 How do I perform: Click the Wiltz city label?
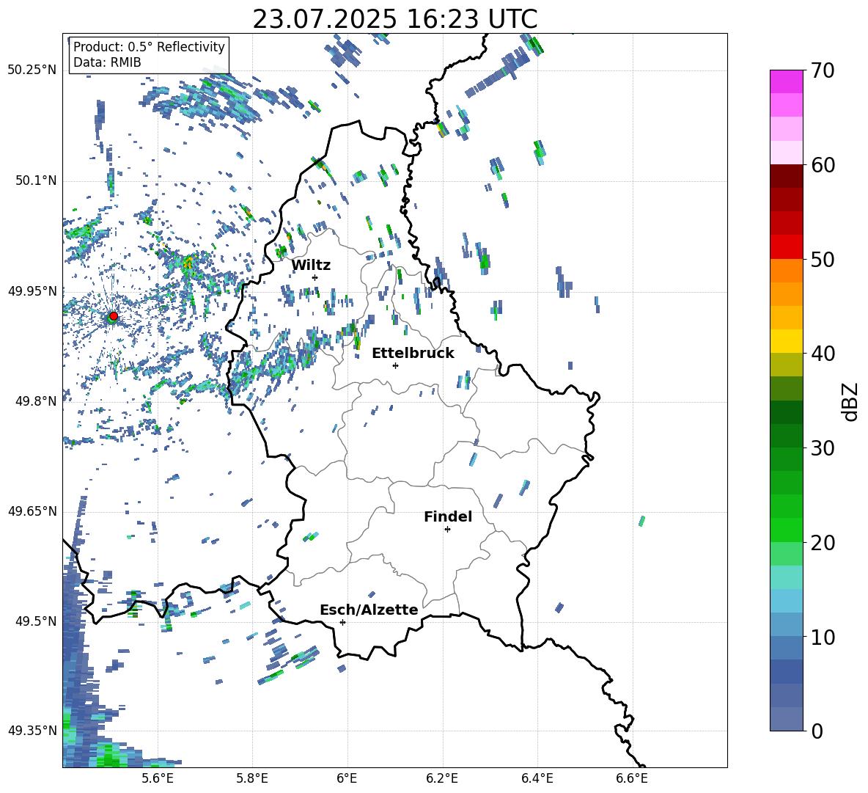(311, 266)
